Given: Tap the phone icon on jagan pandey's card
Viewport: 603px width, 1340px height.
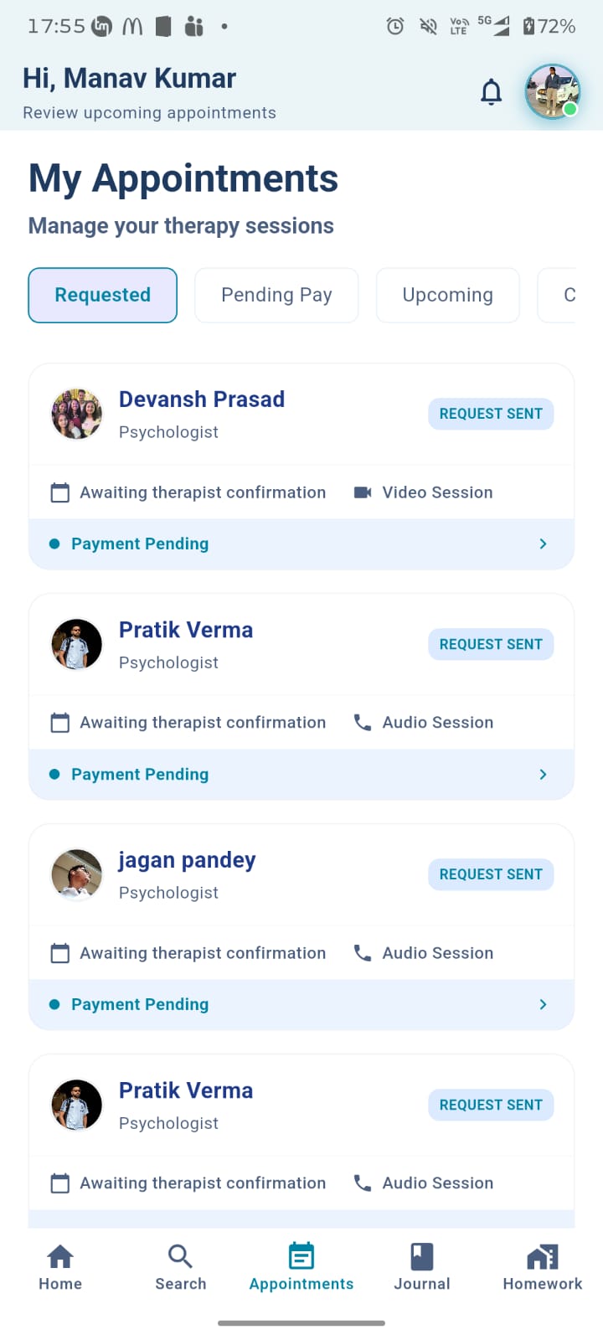Looking at the screenshot, I should pyautogui.click(x=363, y=953).
